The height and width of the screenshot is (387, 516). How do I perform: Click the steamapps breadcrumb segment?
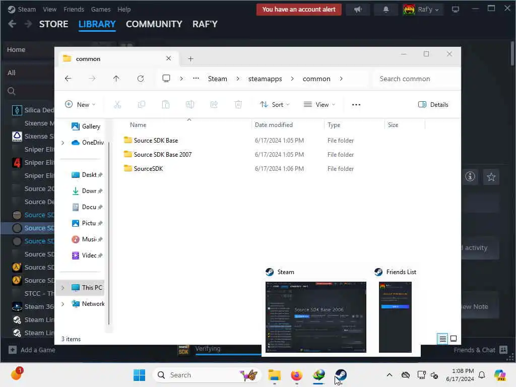point(265,79)
